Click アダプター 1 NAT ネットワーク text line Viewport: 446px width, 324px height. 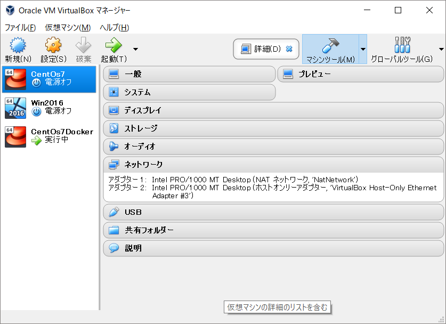click(x=233, y=180)
